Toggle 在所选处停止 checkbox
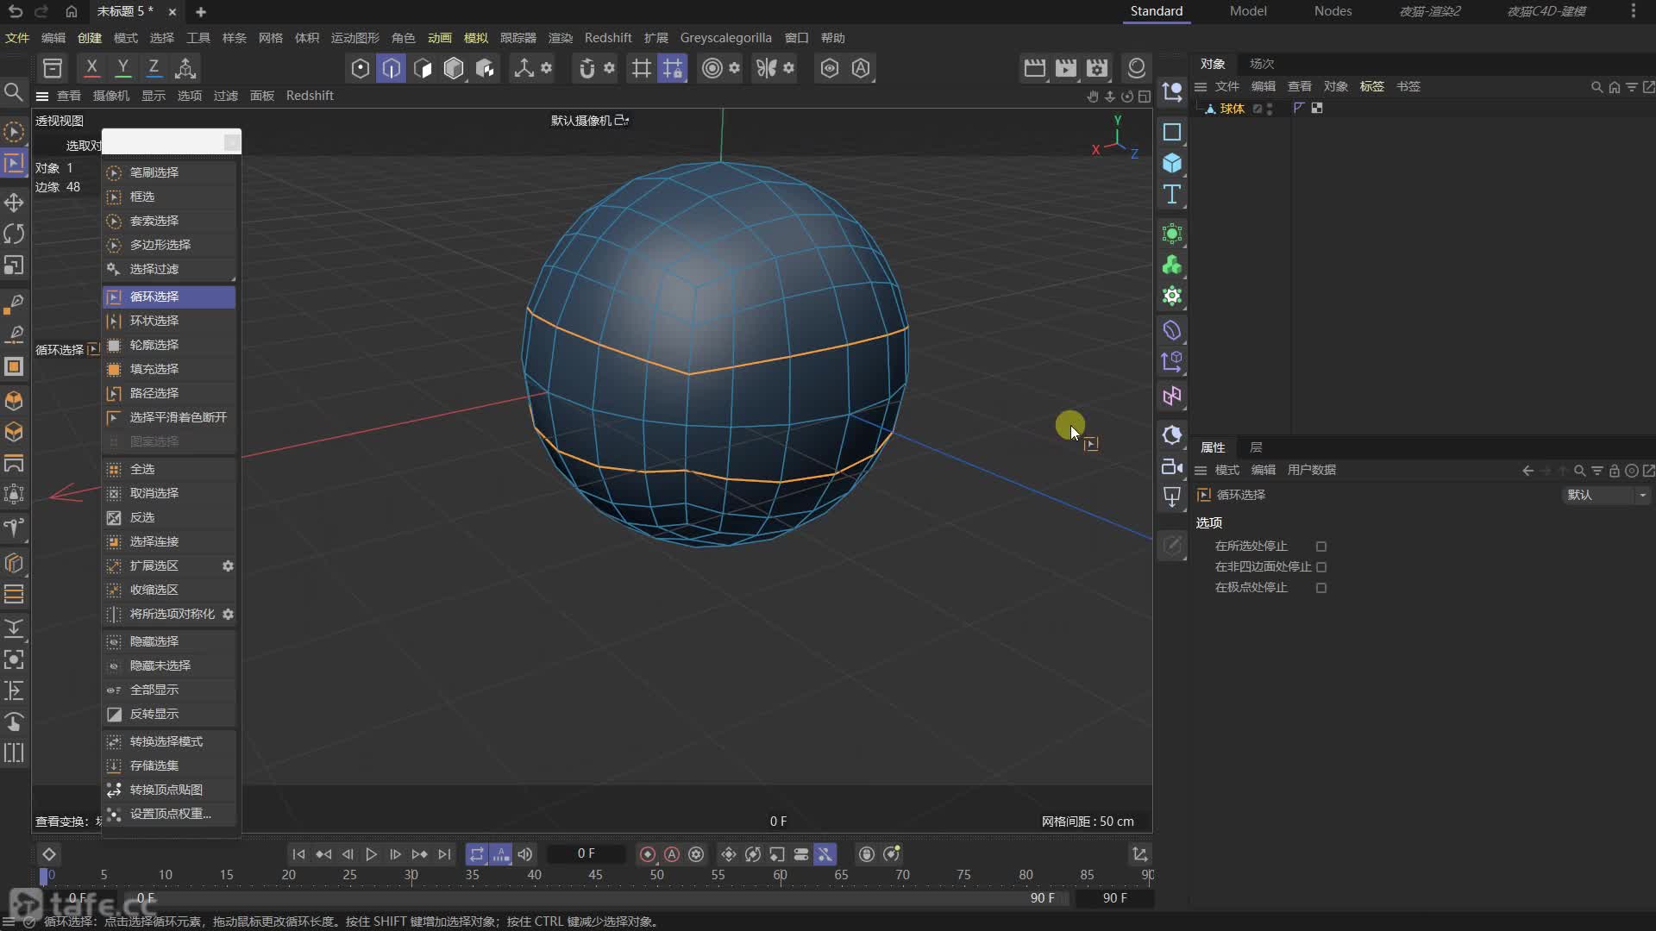The width and height of the screenshot is (1656, 931). (1321, 547)
